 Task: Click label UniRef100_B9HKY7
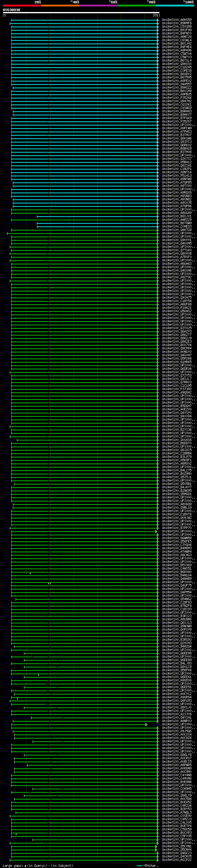click(x=176, y=115)
